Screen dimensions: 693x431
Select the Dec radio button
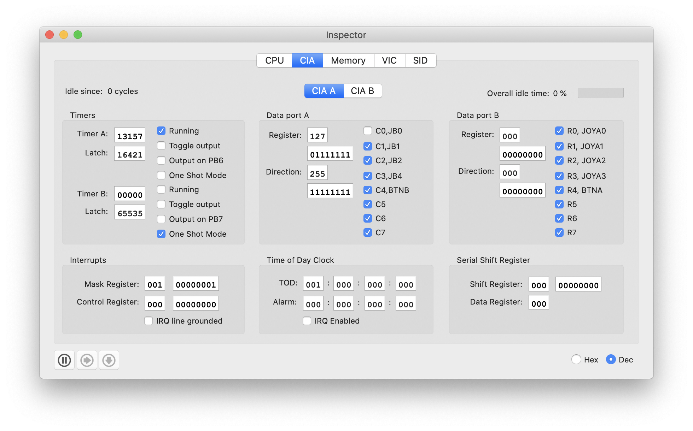point(611,359)
